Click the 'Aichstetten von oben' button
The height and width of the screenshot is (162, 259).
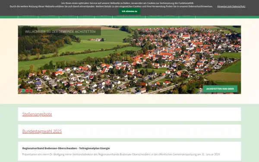click(220, 89)
